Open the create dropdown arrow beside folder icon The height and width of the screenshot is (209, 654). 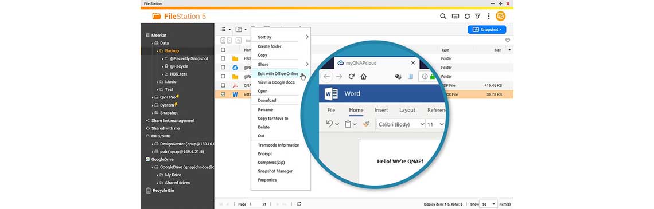(246, 30)
